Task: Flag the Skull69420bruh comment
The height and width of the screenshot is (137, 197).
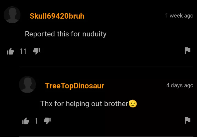Action: pyautogui.click(x=188, y=50)
